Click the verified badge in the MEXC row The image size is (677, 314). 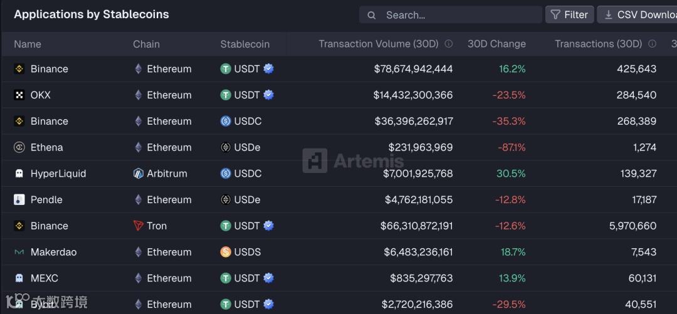pyautogui.click(x=268, y=278)
